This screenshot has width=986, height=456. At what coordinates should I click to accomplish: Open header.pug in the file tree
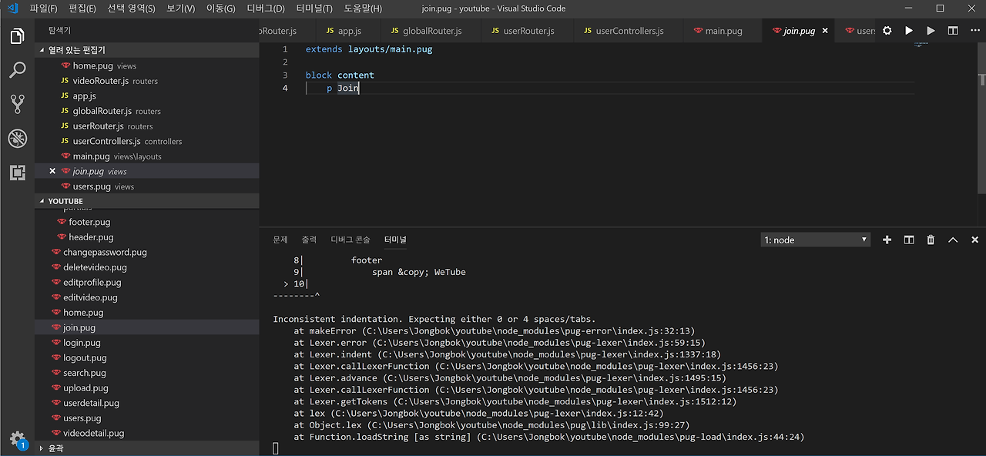coord(146,237)
